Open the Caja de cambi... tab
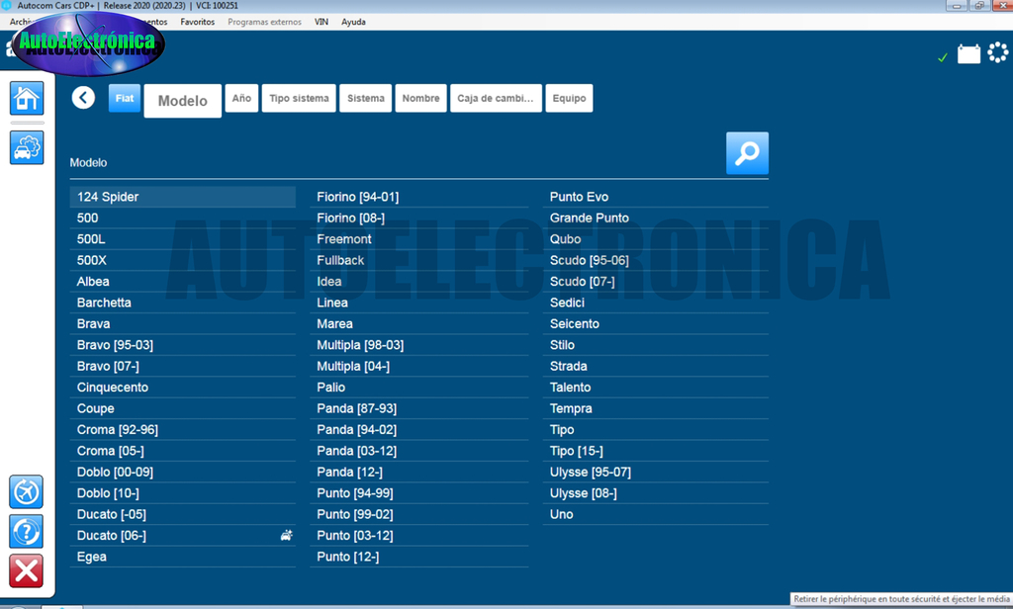The width and height of the screenshot is (1013, 609). pos(496,98)
